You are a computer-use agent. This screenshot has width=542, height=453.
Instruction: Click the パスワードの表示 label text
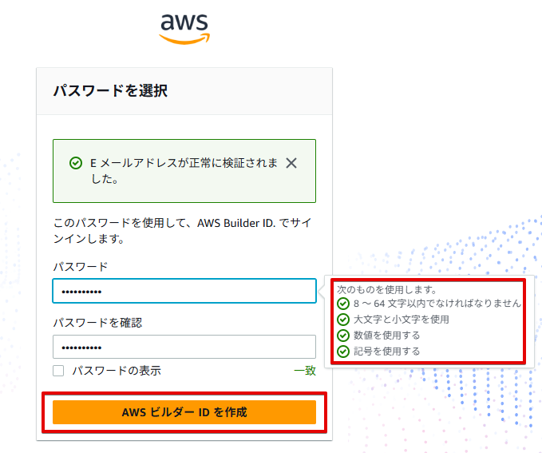click(117, 371)
